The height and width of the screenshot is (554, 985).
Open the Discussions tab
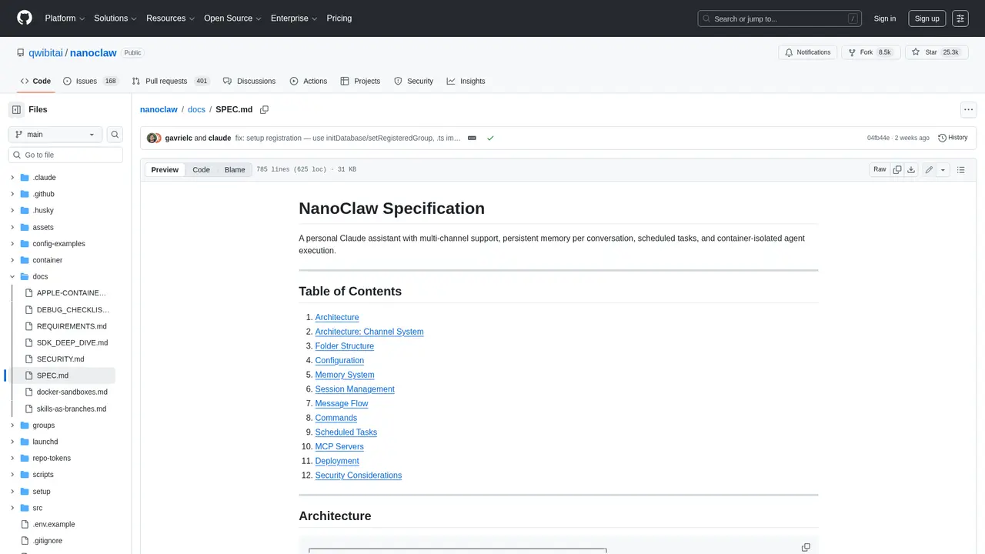(249, 81)
